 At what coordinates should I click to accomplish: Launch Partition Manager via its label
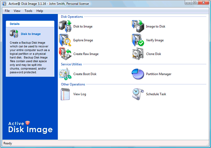click(159, 74)
